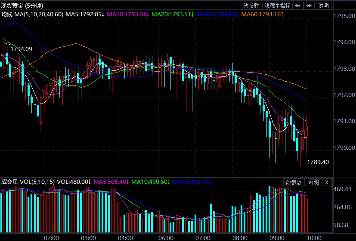Click the 469.43 volume axis label
Screen dimensions: 356x241
click(342, 189)
